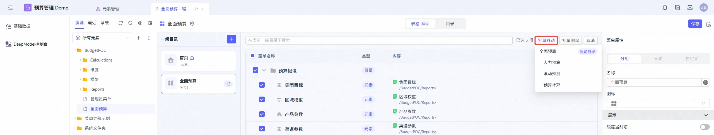Expand the 维度 folder
Image resolution: width=714 pixels, height=135 pixels.
pos(81,70)
